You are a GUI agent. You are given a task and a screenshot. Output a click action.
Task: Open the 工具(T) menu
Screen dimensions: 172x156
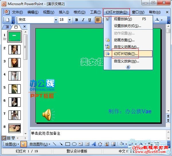click(95, 12)
